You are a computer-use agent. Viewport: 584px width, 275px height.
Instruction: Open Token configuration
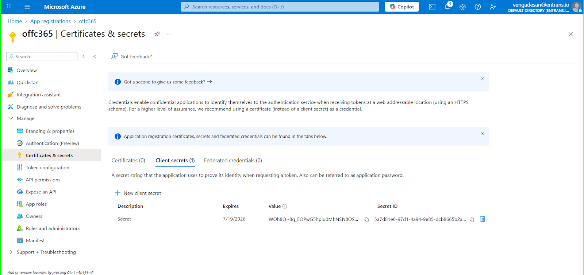[x=47, y=168]
